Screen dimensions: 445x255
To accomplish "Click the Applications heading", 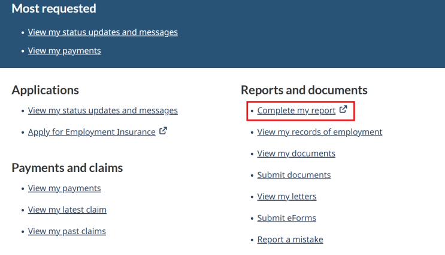I will (x=46, y=90).
